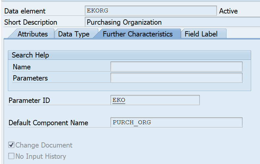Focus the Short Description field
This screenshot has height=164, width=260.
[173, 22]
